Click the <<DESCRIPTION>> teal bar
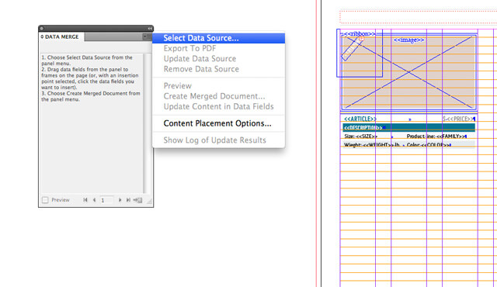497x287 pixels. coord(408,127)
